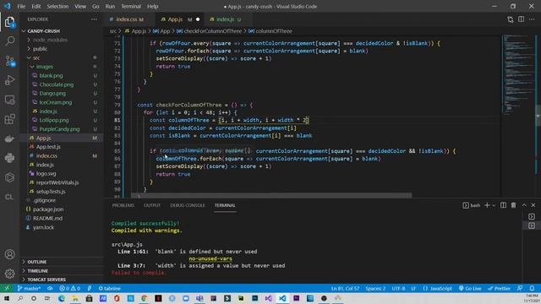The width and height of the screenshot is (541, 304).
Task: Click the notifications bell in status bar
Action: 532,289
